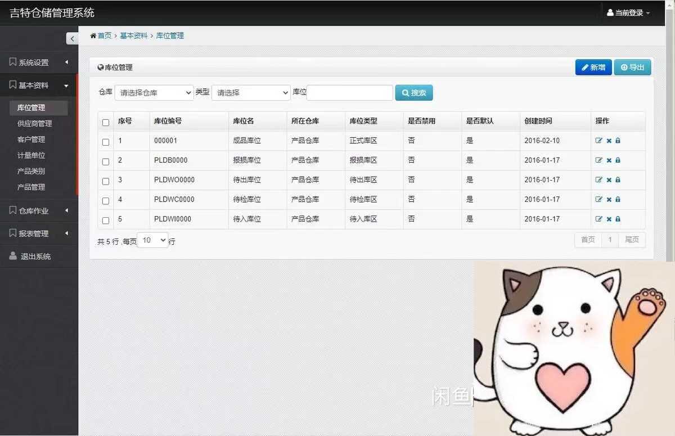This screenshot has width=675, height=436.
Task: Collapse the sidebar with the arrow icon
Action: (72, 38)
